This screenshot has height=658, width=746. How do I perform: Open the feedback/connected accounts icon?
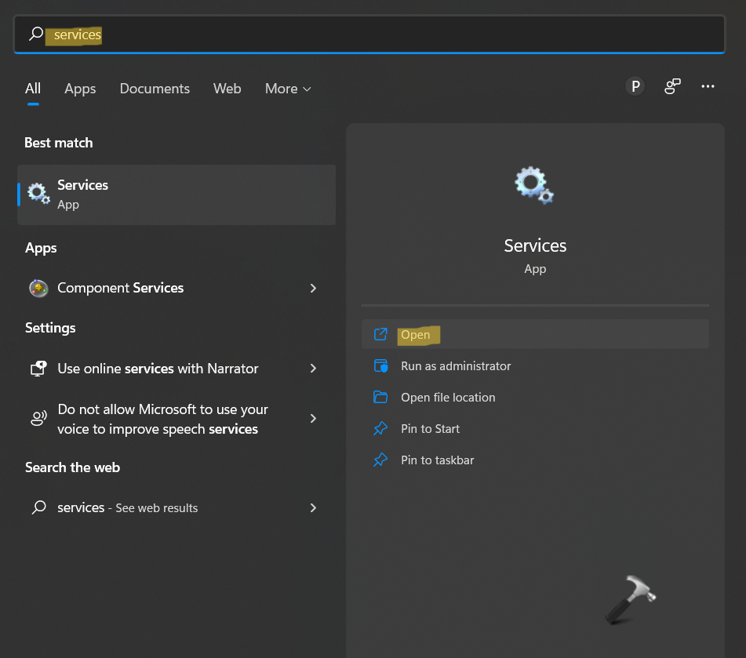(x=672, y=87)
